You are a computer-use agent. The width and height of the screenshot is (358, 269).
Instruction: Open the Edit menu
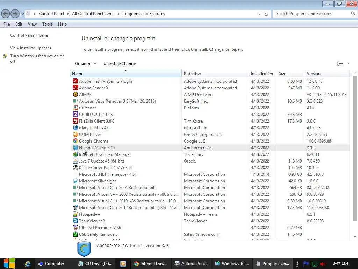tap(19, 24)
